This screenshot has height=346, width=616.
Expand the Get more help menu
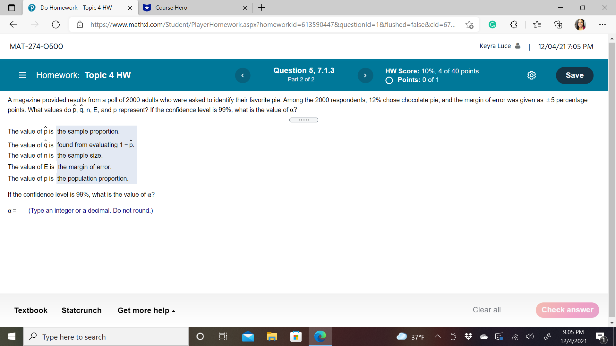pos(146,310)
